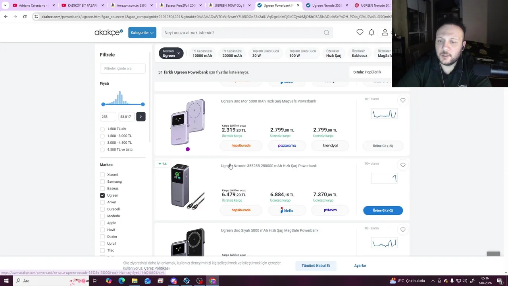Click pttavm logo for Nexode 35525B

coord(330,210)
